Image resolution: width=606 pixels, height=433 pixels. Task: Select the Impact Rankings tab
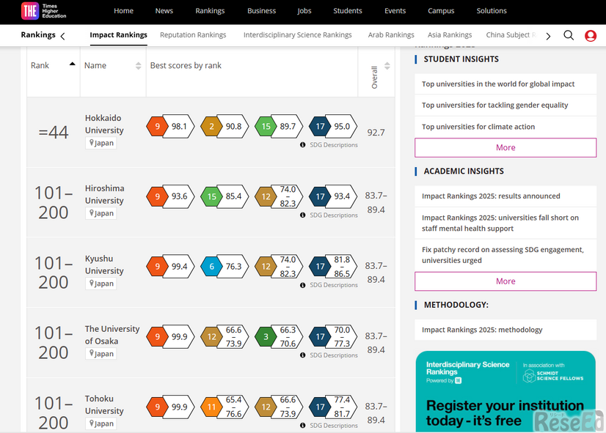tap(119, 35)
